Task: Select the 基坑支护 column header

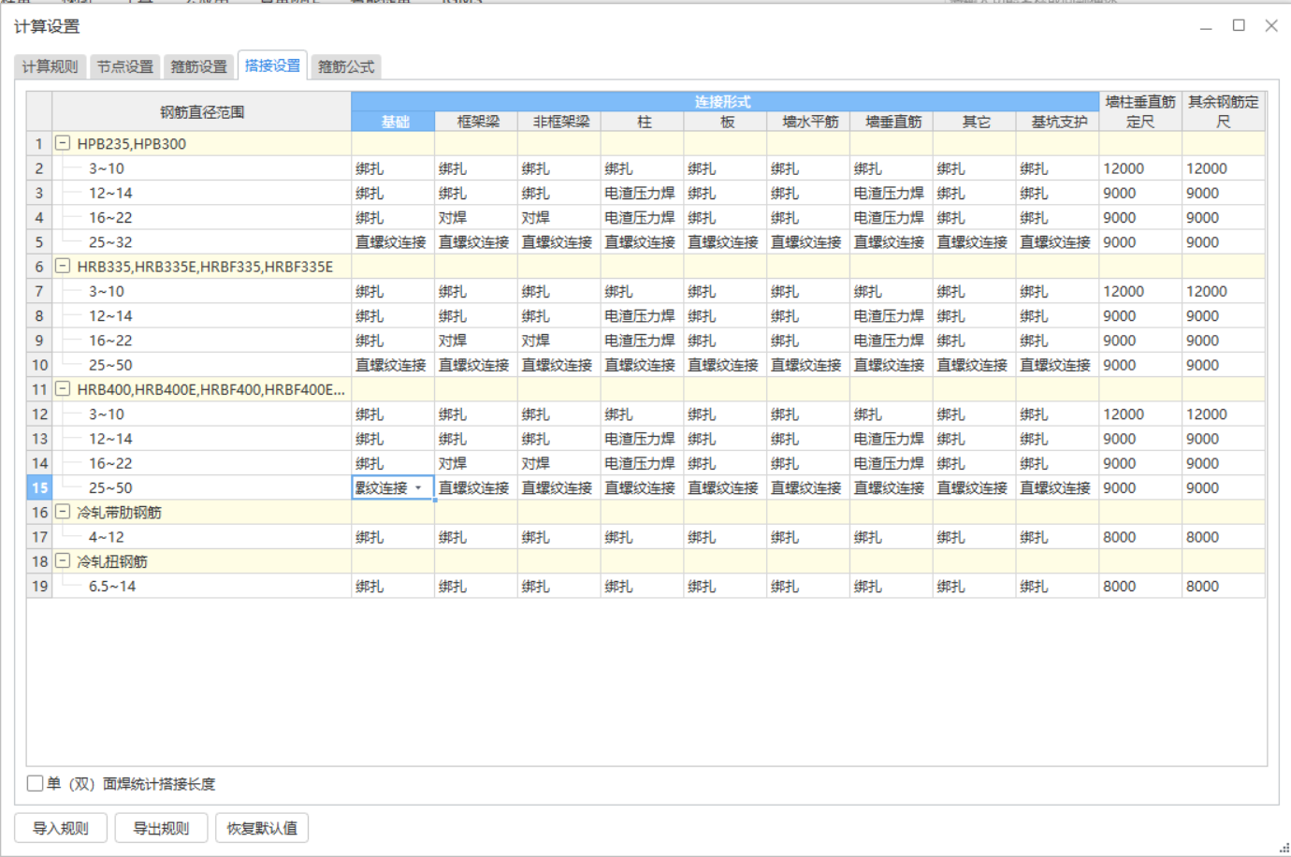Action: [x=1058, y=122]
